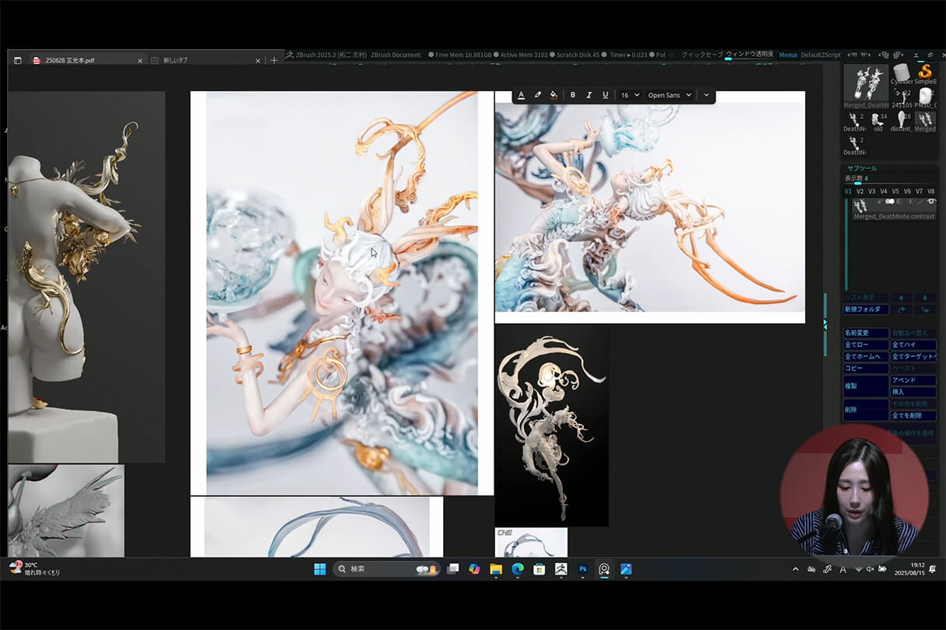This screenshot has width=946, height=630.
Task: Click the 新規フォルダ button
Action: 865,309
